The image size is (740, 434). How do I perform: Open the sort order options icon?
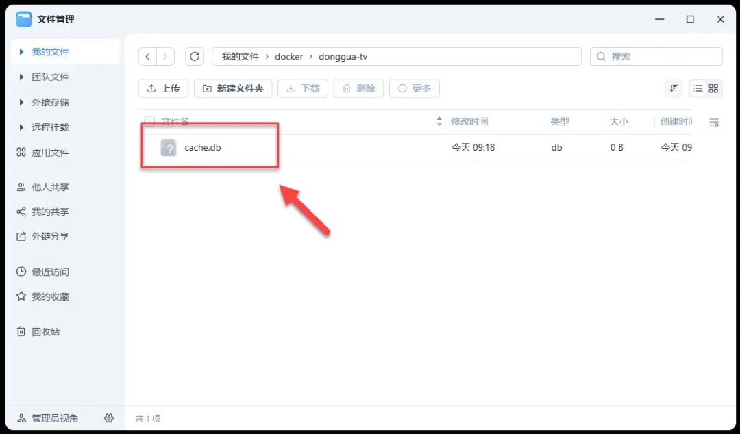[x=674, y=88]
